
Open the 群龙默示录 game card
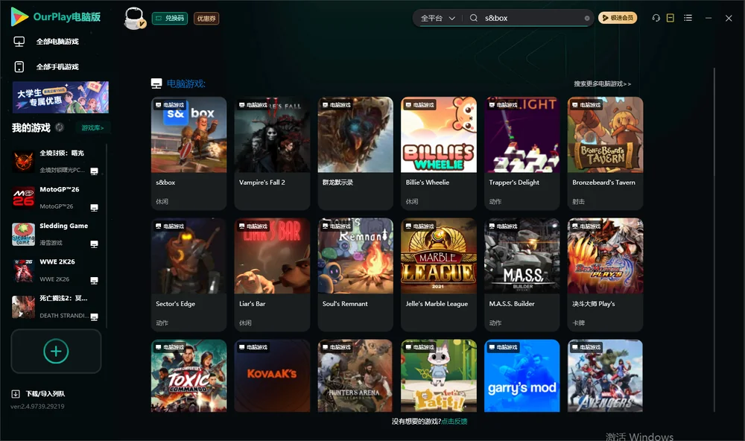pos(355,153)
